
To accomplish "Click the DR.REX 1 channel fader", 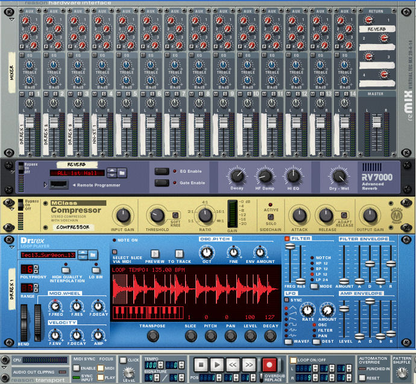I will point(30,123).
